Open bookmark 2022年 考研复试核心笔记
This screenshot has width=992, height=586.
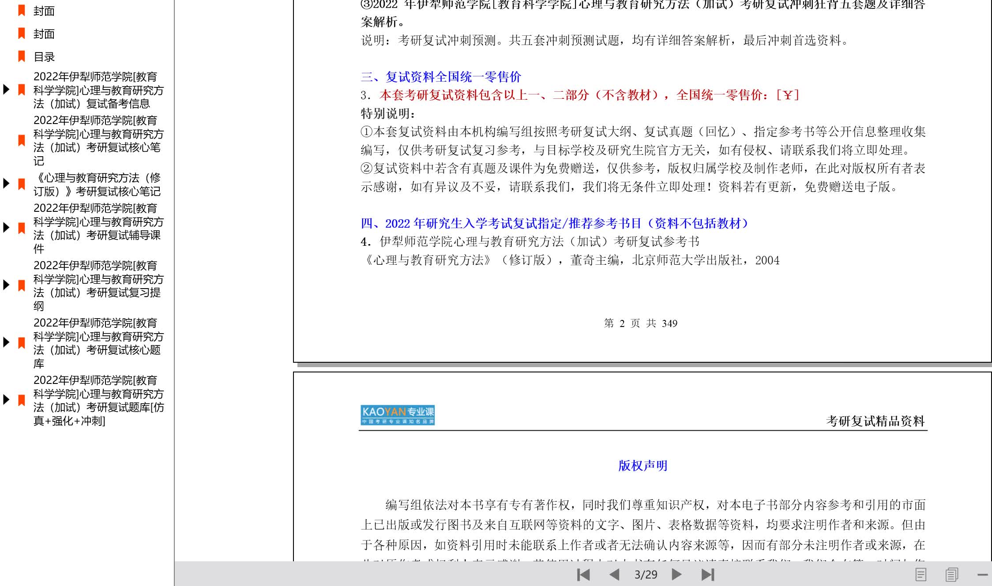pyautogui.click(x=98, y=141)
